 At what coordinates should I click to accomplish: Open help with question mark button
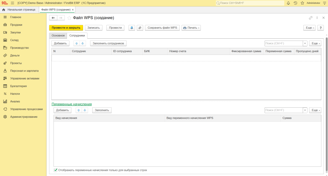pyautogui.click(x=320, y=28)
